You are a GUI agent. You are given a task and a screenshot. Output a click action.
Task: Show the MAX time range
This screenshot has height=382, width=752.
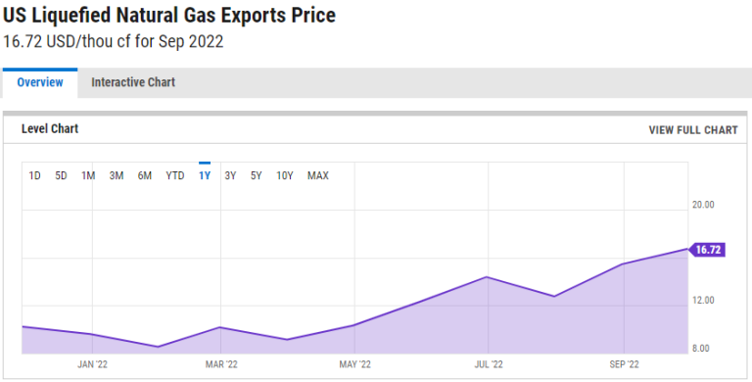pos(318,175)
